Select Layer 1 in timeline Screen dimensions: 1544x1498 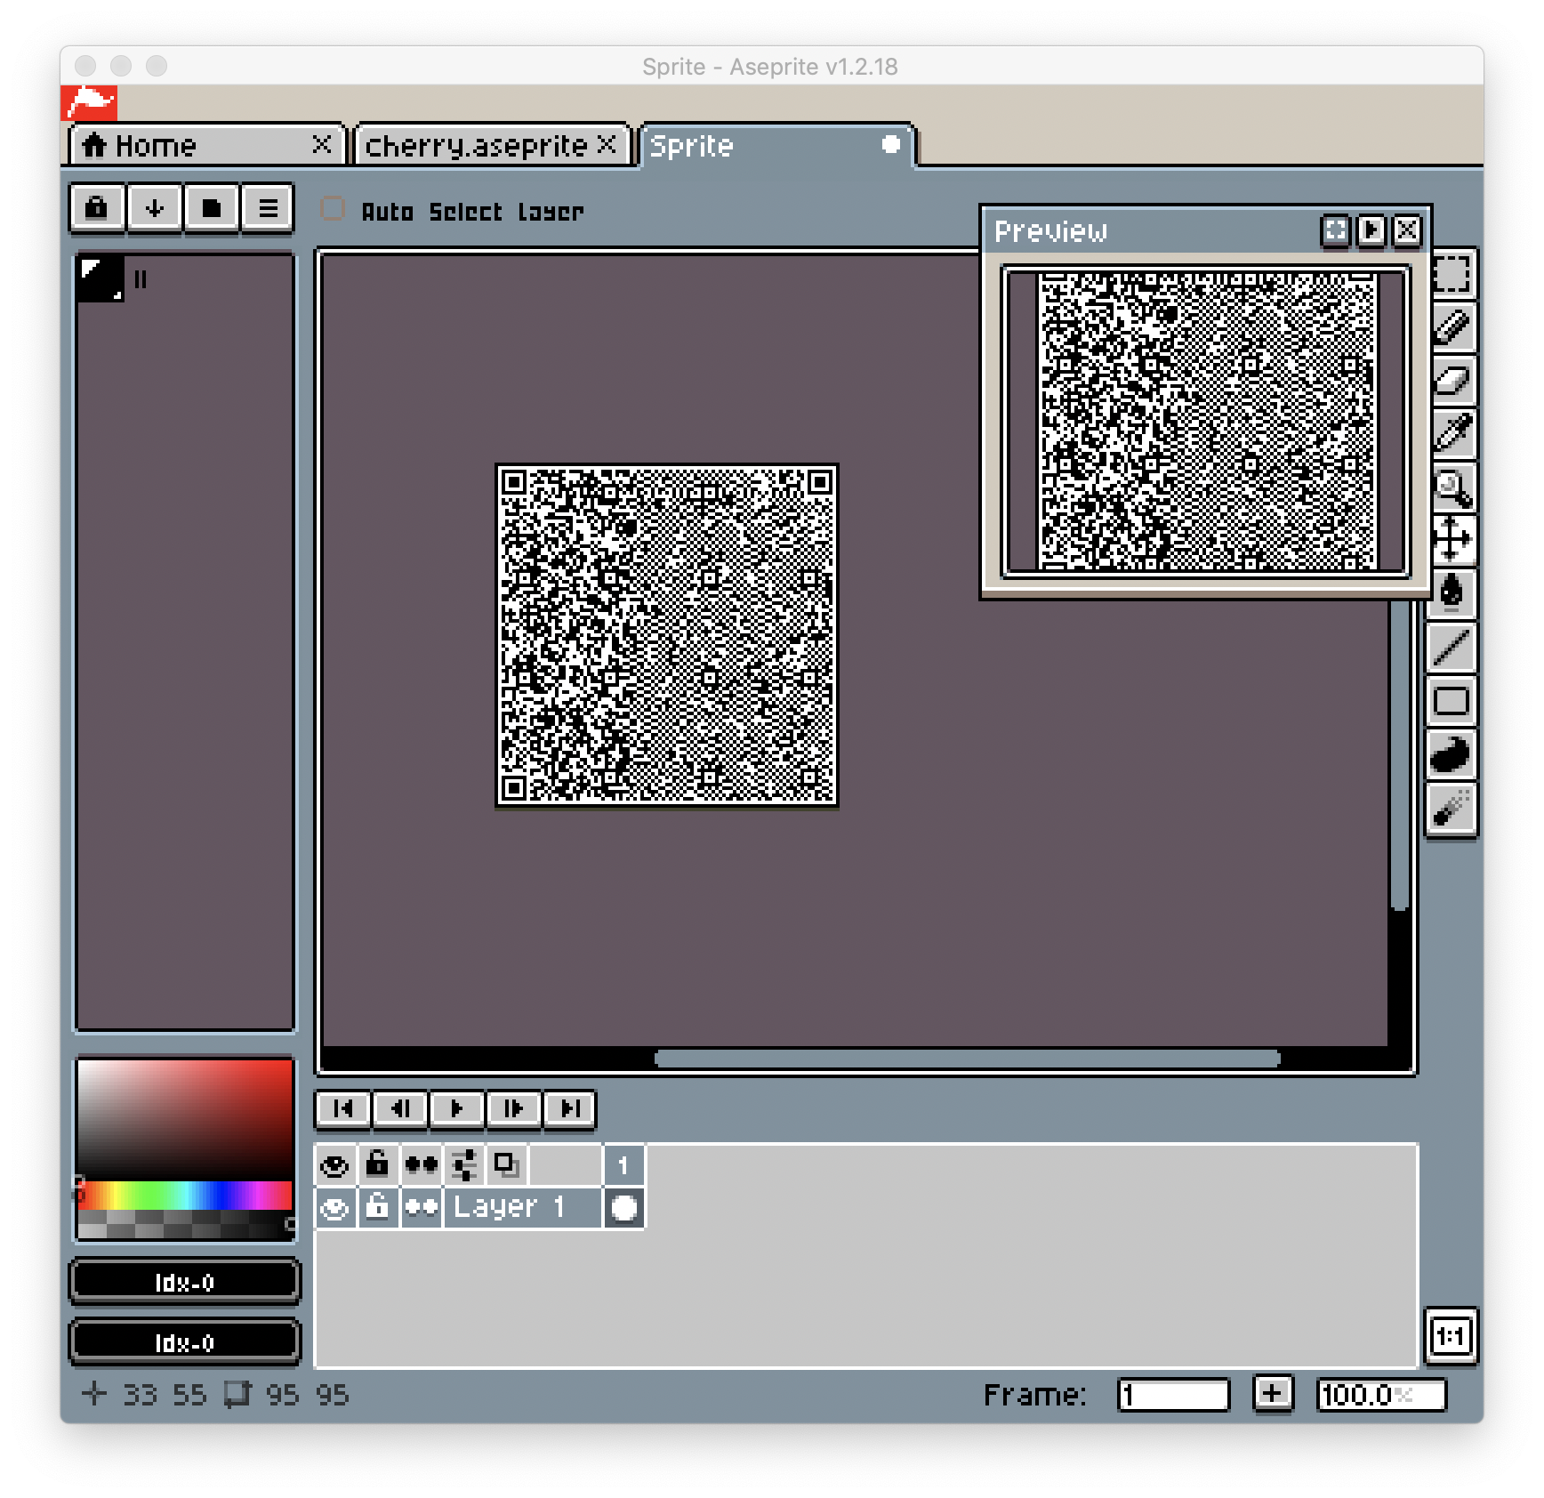[523, 1208]
